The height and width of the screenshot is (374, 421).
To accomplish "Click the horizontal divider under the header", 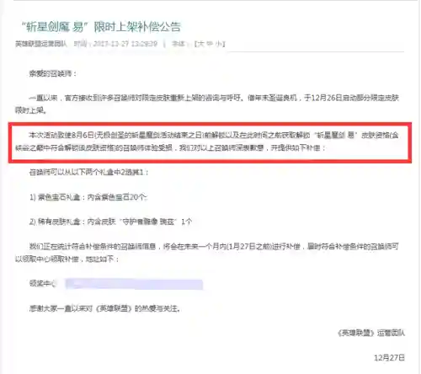I will pyautogui.click(x=315, y=52).
